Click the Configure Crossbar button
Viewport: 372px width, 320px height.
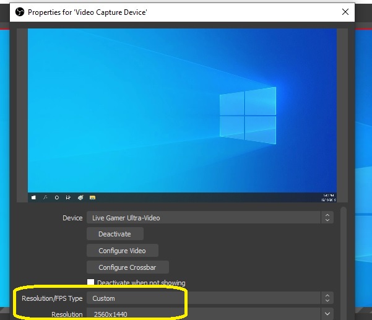127,267
